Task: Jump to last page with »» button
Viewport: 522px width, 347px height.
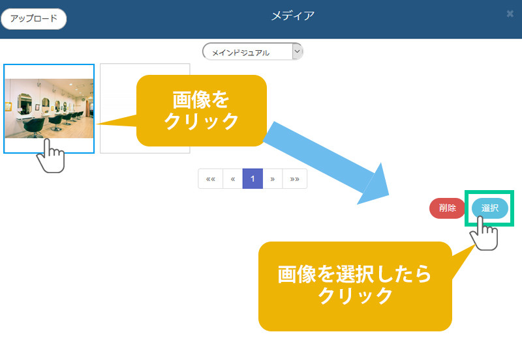Action: point(294,178)
